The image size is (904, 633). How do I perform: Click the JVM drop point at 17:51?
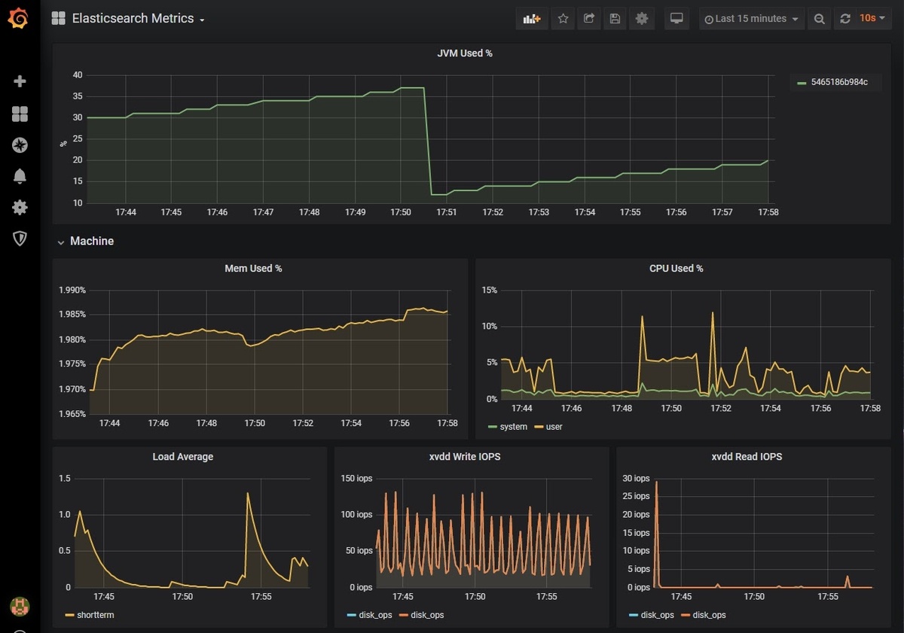pos(432,195)
